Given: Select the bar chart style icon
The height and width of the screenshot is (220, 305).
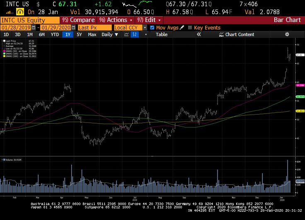Looking at the screenshot, I should click(x=134, y=34).
